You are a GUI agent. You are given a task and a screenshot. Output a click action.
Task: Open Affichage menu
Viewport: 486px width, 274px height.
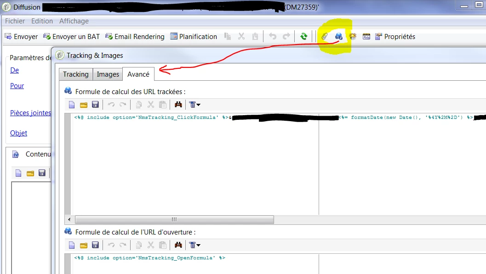point(74,21)
